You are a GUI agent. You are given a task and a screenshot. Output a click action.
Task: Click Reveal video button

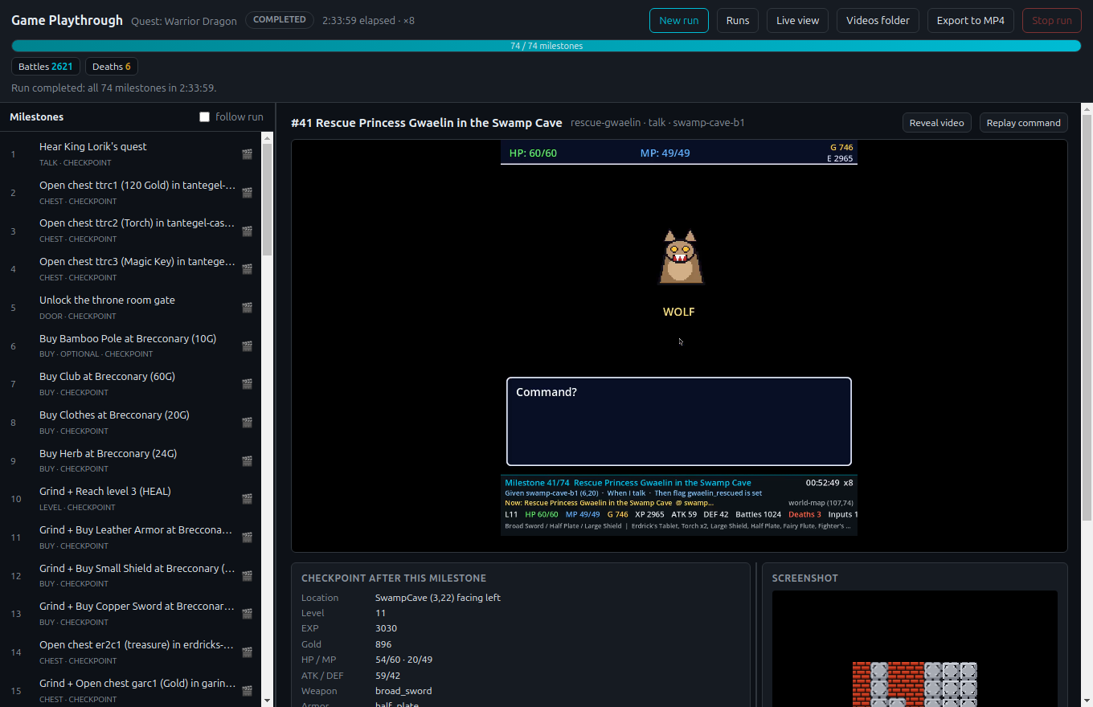937,123
